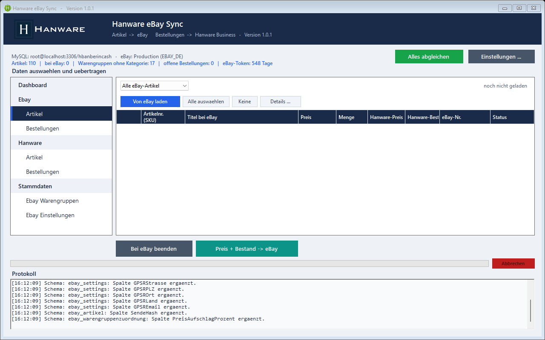Click the Protokoll log vertical scrollbar thumb
The image size is (545, 340).
point(531,311)
